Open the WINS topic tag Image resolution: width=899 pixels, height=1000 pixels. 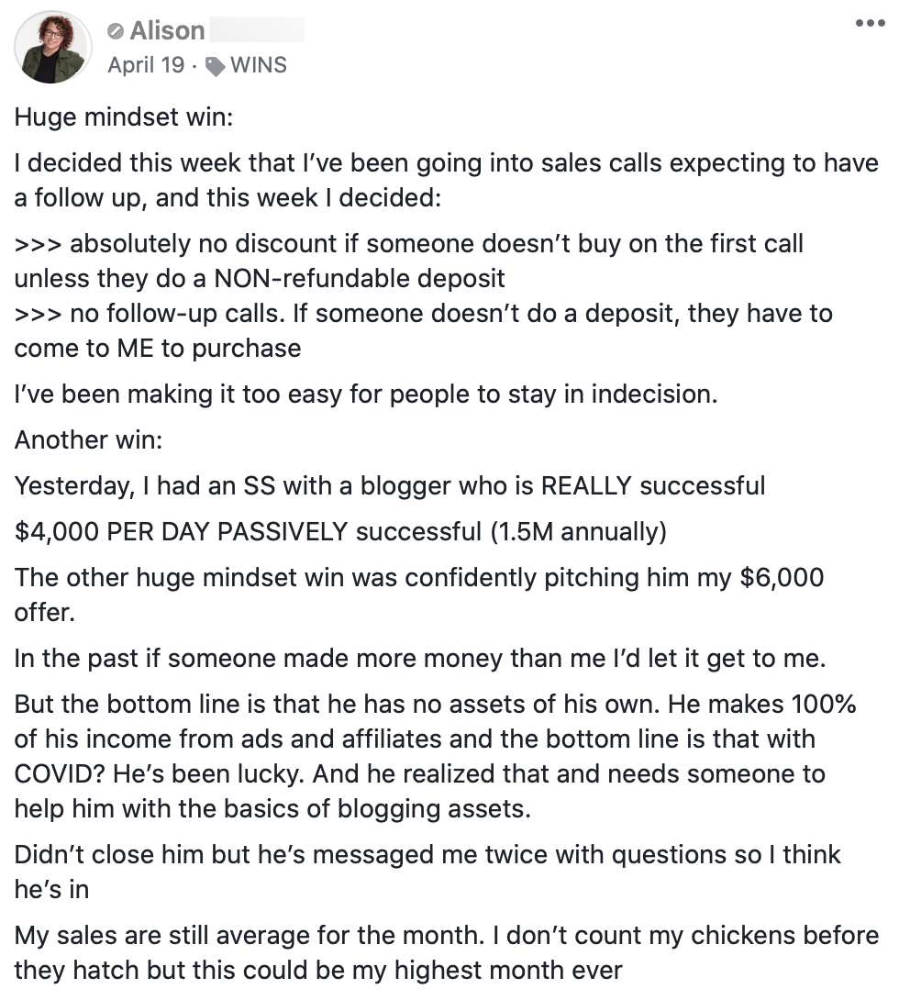tap(258, 65)
